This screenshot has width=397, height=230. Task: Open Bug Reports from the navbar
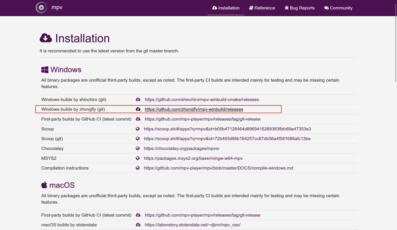[x=300, y=8]
